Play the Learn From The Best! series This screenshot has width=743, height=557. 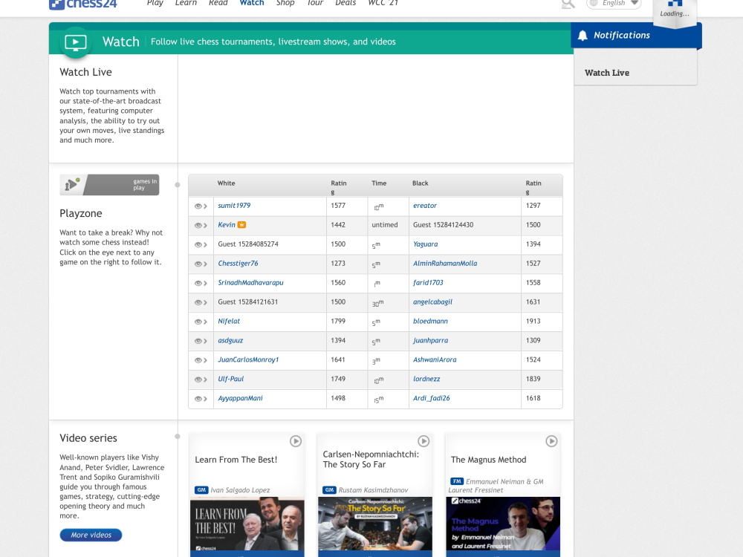coord(295,441)
